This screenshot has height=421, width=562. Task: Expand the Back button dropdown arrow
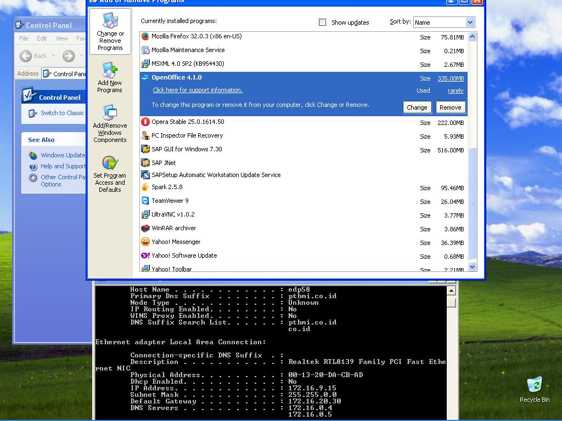53,56
